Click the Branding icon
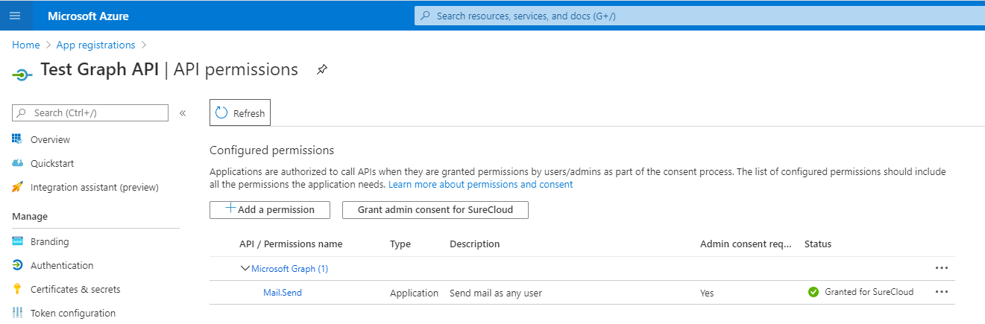Viewport: 985px width, 324px height. pos(17,241)
